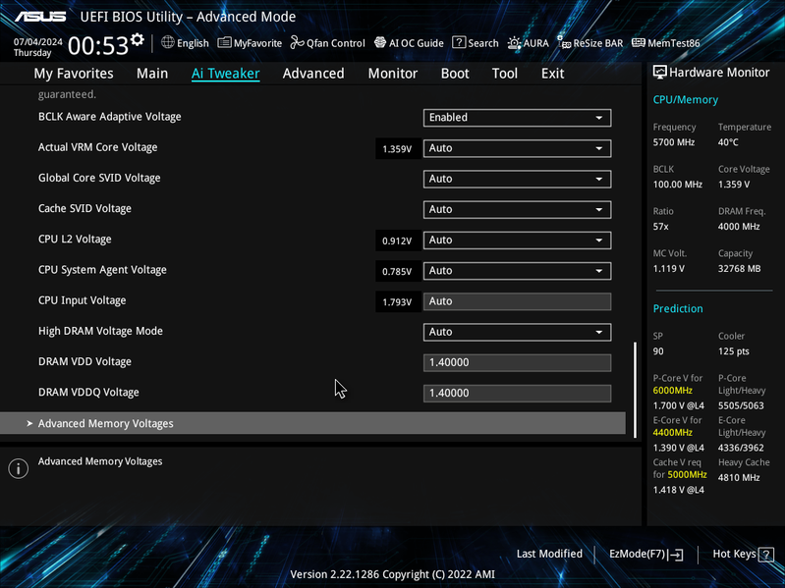Toggle the ReSize BAR icon
Viewport: 785px width, 588px height.
coord(564,42)
